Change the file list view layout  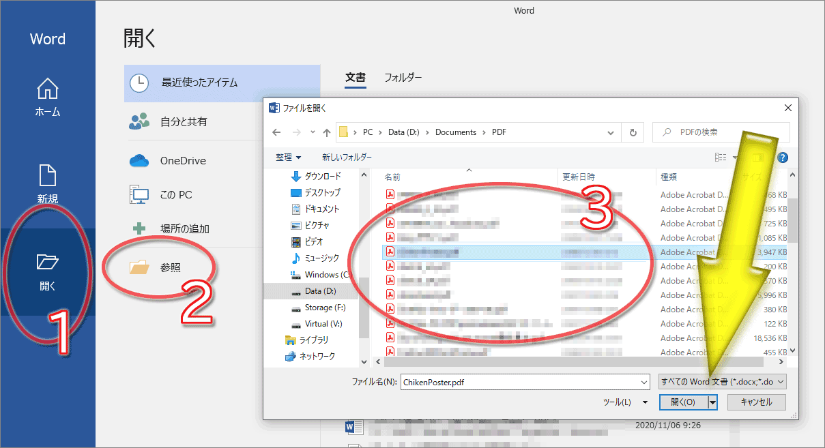(721, 158)
